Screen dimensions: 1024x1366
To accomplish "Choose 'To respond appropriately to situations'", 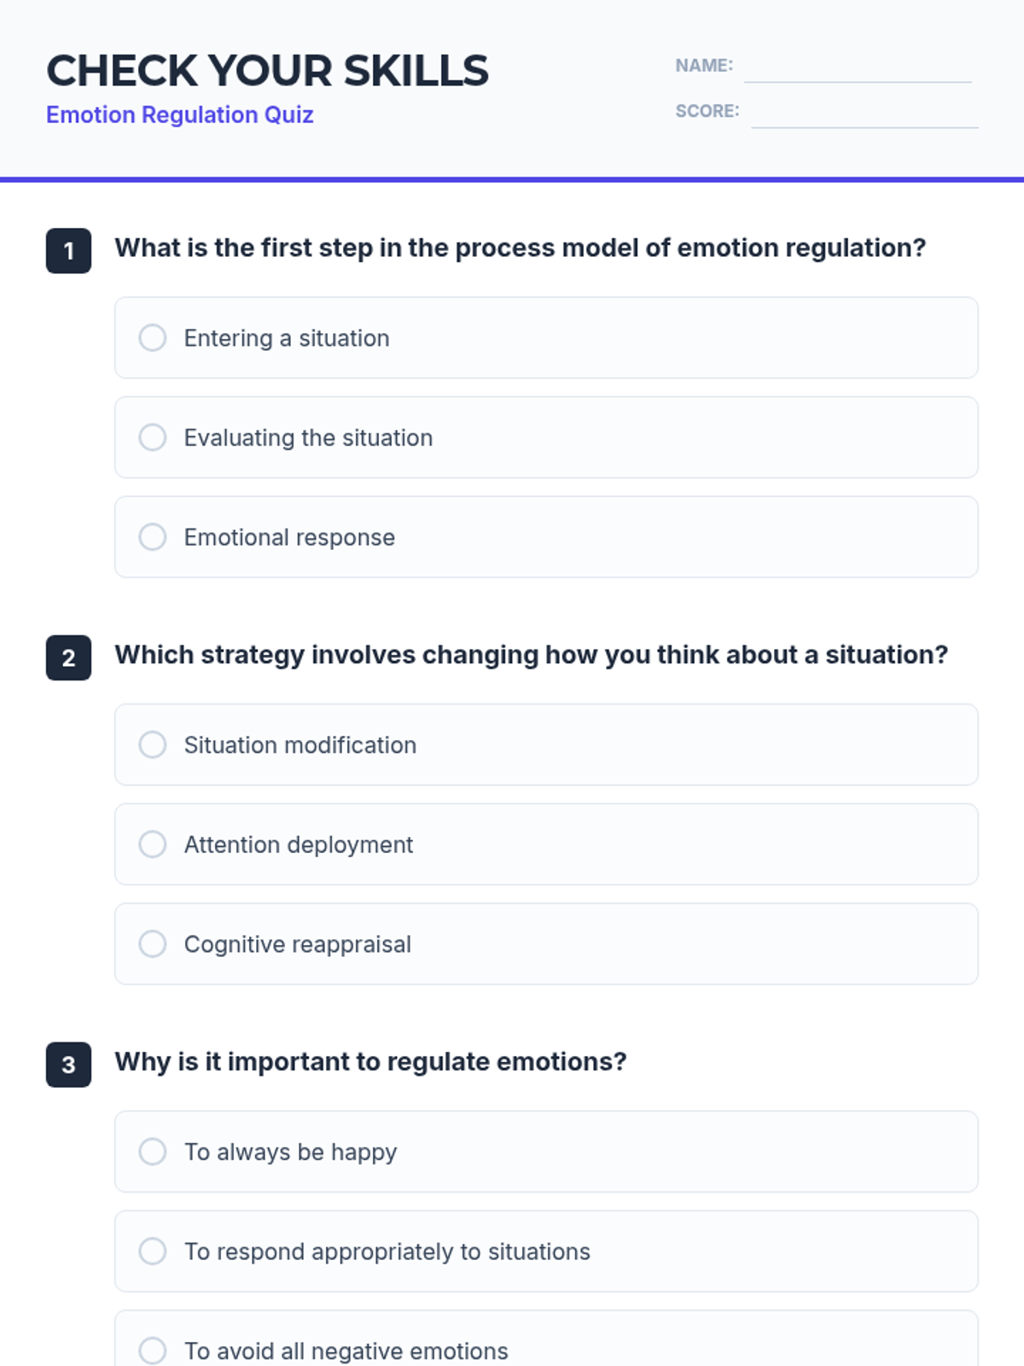I will pyautogui.click(x=153, y=1252).
